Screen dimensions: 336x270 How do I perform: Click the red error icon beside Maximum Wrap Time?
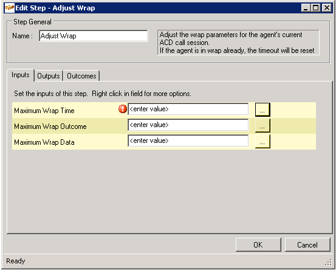[x=123, y=109]
